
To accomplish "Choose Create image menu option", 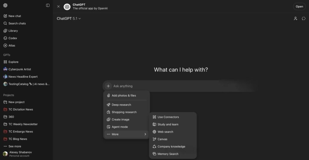I will click(x=126, y=119).
